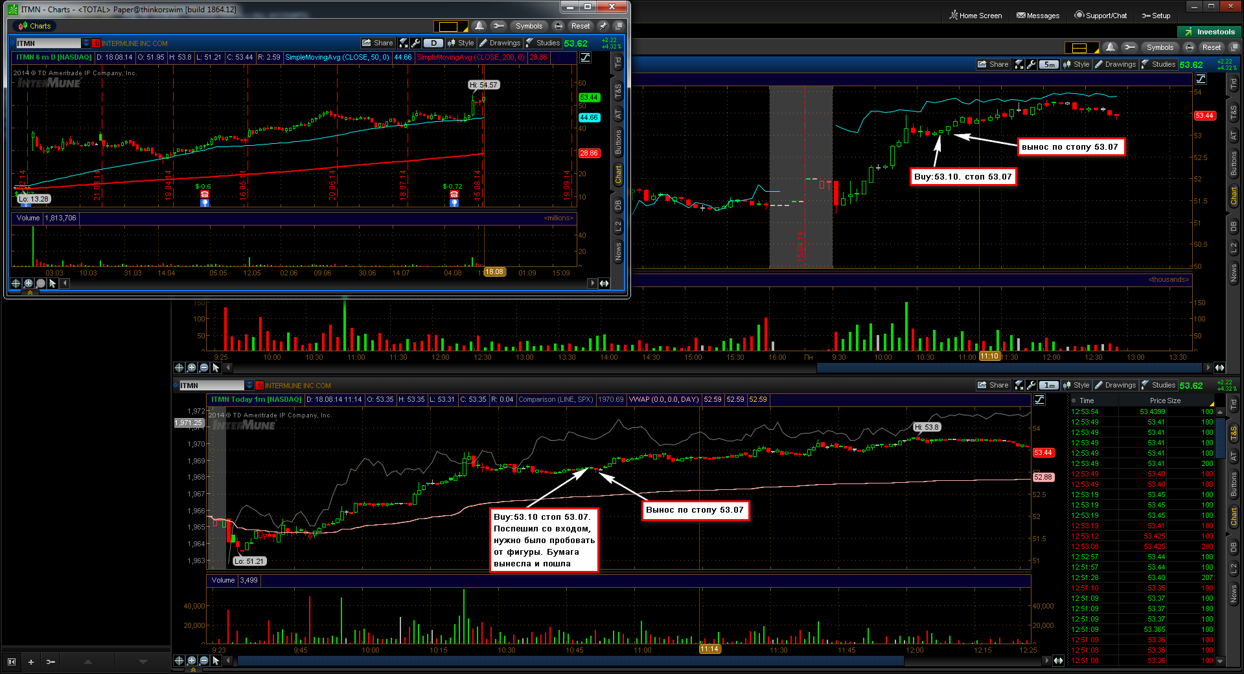Open Drawings on 5m chart
The height and width of the screenshot is (674, 1244).
(x=1115, y=64)
